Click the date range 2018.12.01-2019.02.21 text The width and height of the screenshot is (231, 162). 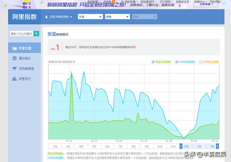coord(62,62)
